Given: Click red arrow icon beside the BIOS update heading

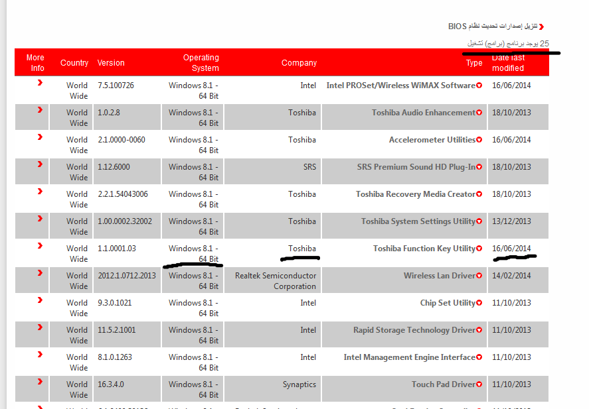Looking at the screenshot, I should [541, 27].
